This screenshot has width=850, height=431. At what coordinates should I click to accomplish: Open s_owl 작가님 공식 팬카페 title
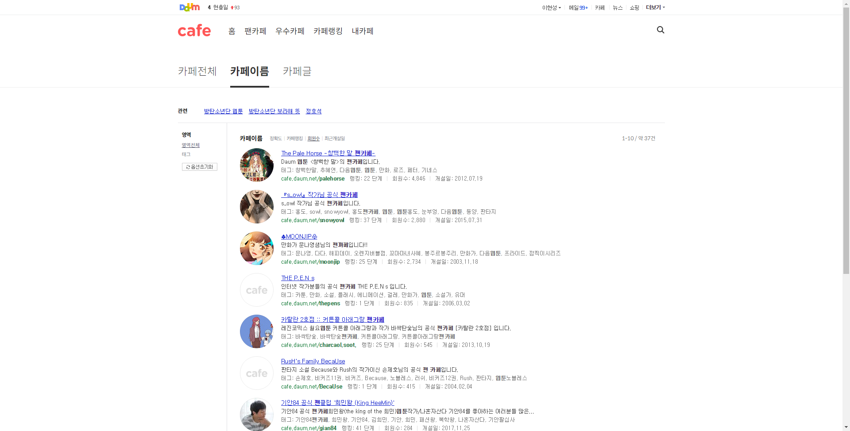(319, 195)
